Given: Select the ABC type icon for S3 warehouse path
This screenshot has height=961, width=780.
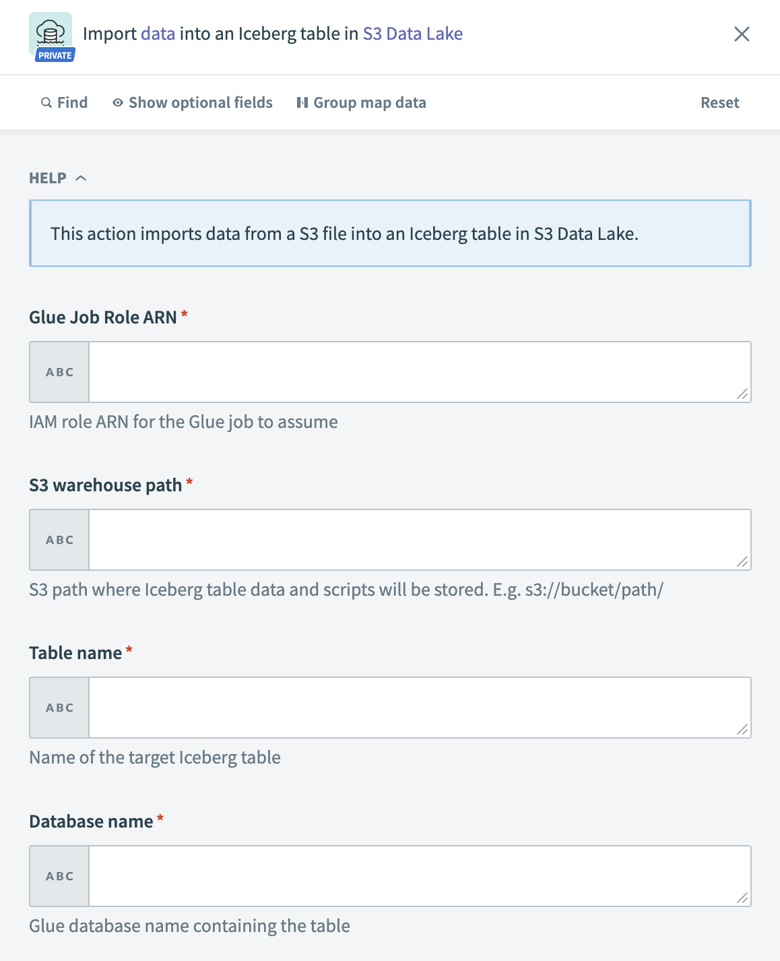Looking at the screenshot, I should pos(59,539).
